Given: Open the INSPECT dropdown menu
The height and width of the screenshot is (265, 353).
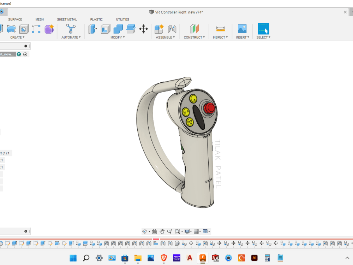Looking at the screenshot, I should point(220,37).
